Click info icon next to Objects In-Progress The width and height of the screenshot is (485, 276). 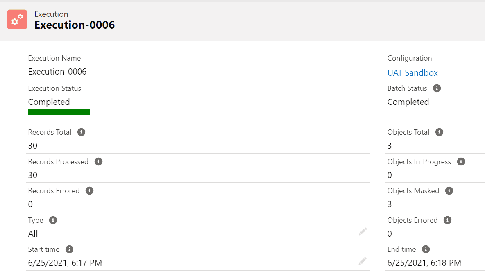(461, 161)
